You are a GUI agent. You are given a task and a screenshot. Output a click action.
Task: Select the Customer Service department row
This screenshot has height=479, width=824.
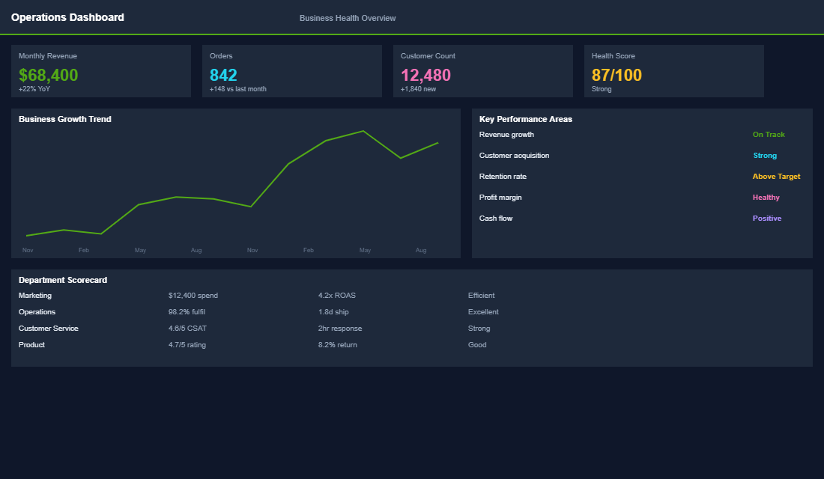[x=48, y=328]
